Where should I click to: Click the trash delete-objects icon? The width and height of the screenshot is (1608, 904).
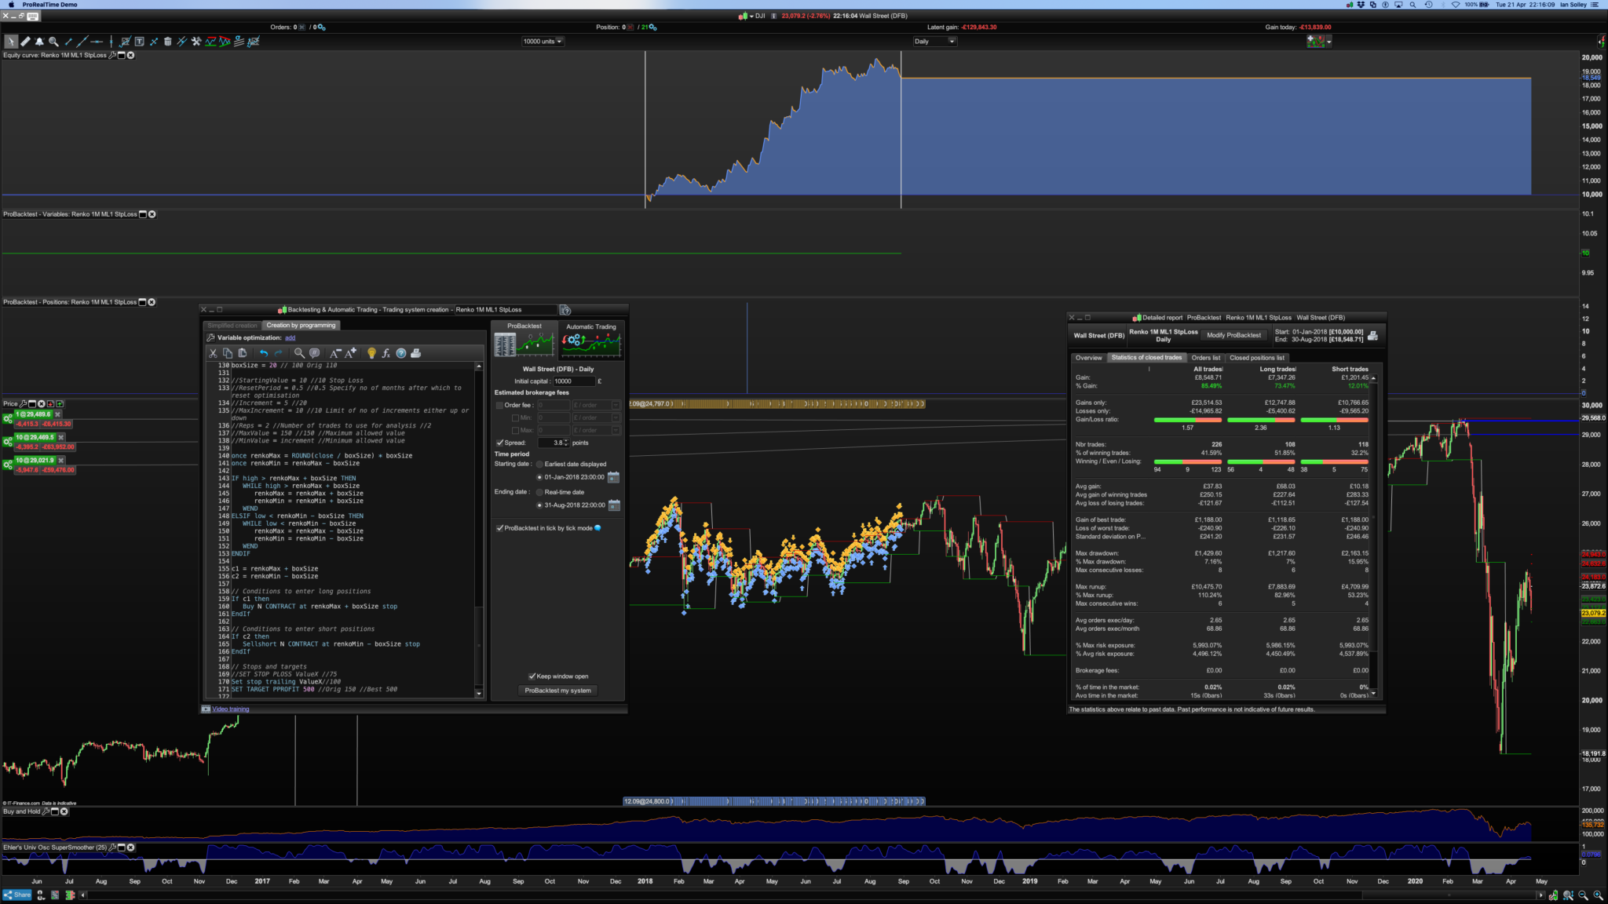[167, 42]
